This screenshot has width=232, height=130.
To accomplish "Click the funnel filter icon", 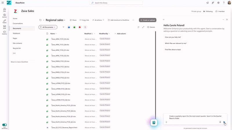I will (x=64, y=27).
